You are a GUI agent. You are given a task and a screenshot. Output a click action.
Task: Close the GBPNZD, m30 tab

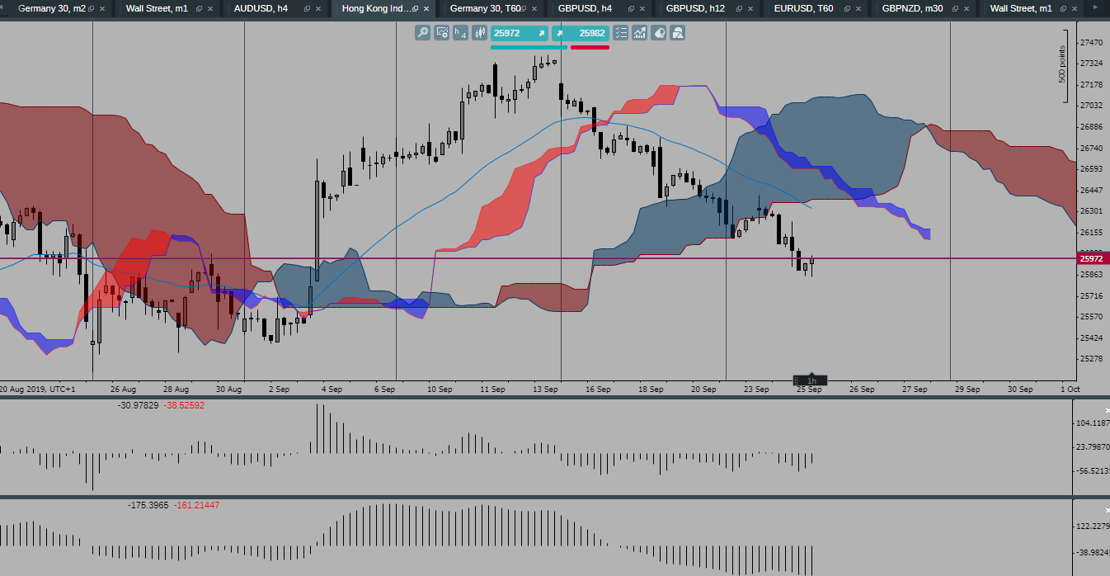pos(967,8)
